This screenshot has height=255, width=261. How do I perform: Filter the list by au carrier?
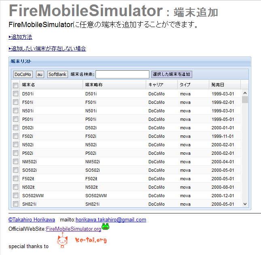[40, 74]
